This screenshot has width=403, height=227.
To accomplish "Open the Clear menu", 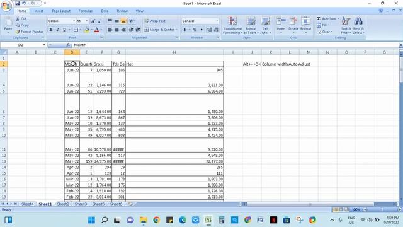I will click(x=325, y=32).
